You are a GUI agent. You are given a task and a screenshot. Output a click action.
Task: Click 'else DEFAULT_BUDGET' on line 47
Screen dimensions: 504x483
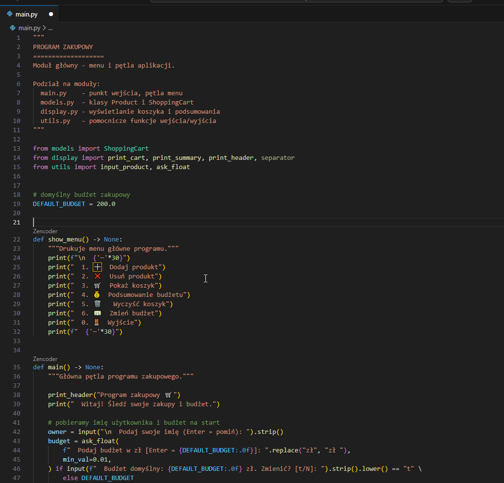coord(99,478)
